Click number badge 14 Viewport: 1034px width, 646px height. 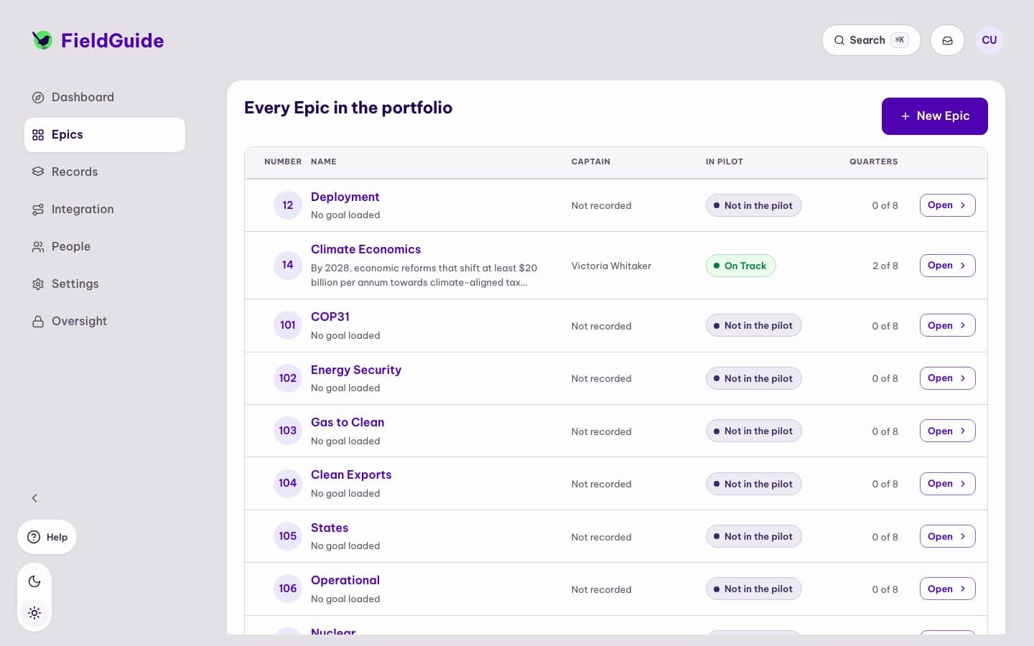pos(288,265)
